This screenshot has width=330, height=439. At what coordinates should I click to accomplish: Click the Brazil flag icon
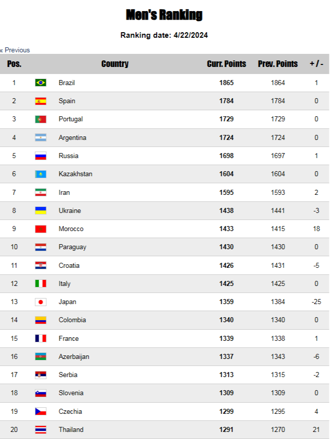pos(41,83)
